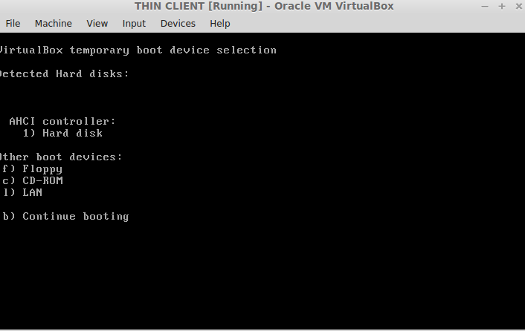The width and height of the screenshot is (525, 331).
Task: Click the 'Detected Hard disks:' line
Action: 64,73
